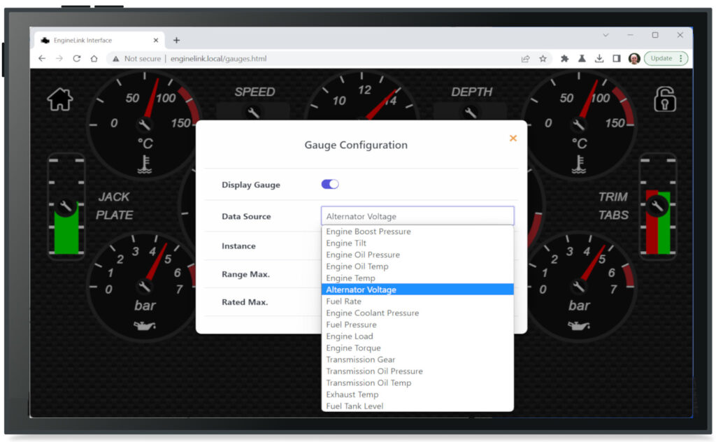The image size is (716, 442).
Task: Click the Update button in Chrome
Action: (661, 58)
